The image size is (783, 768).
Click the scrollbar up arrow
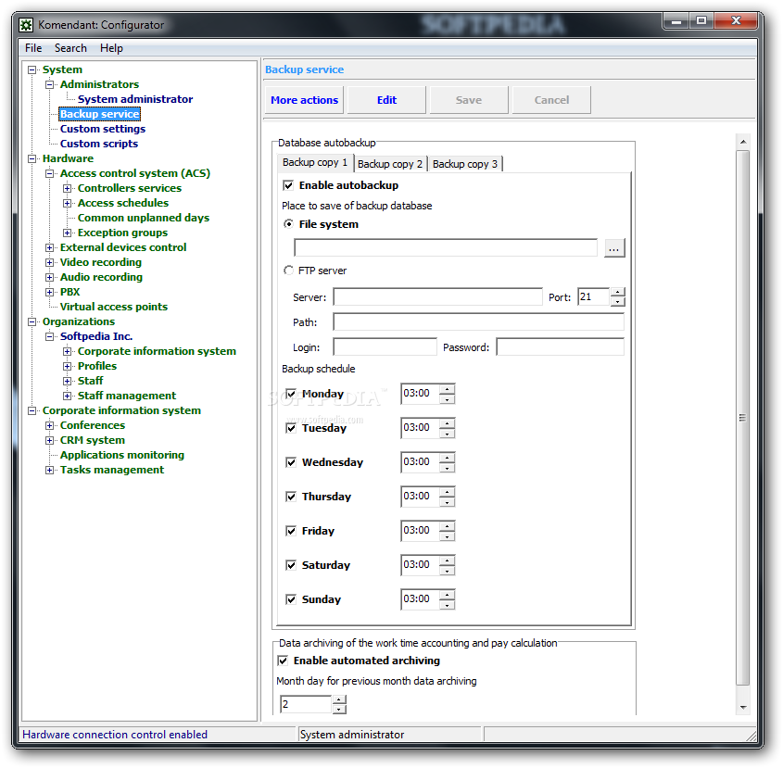[x=743, y=143]
